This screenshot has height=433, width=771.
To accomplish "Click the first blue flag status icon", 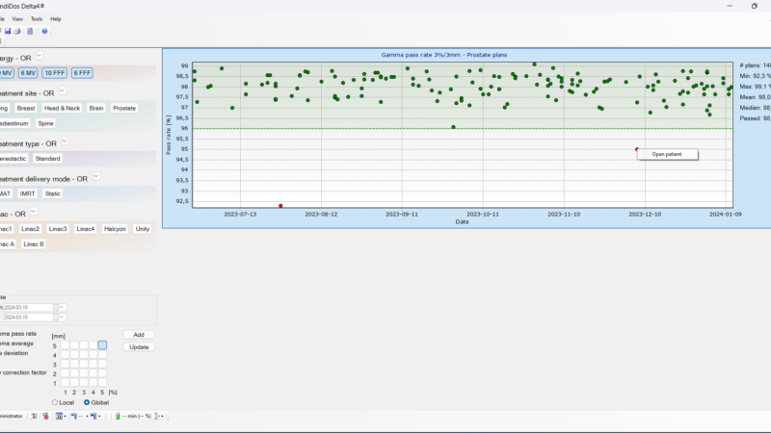I will pos(74,416).
